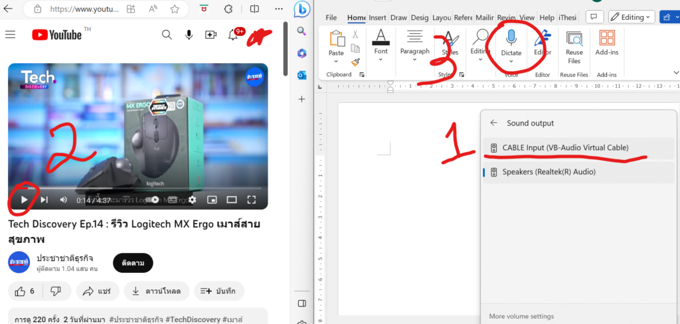Toggle Read aloud icon in address bar
This screenshot has height=324, width=680.
click(153, 9)
